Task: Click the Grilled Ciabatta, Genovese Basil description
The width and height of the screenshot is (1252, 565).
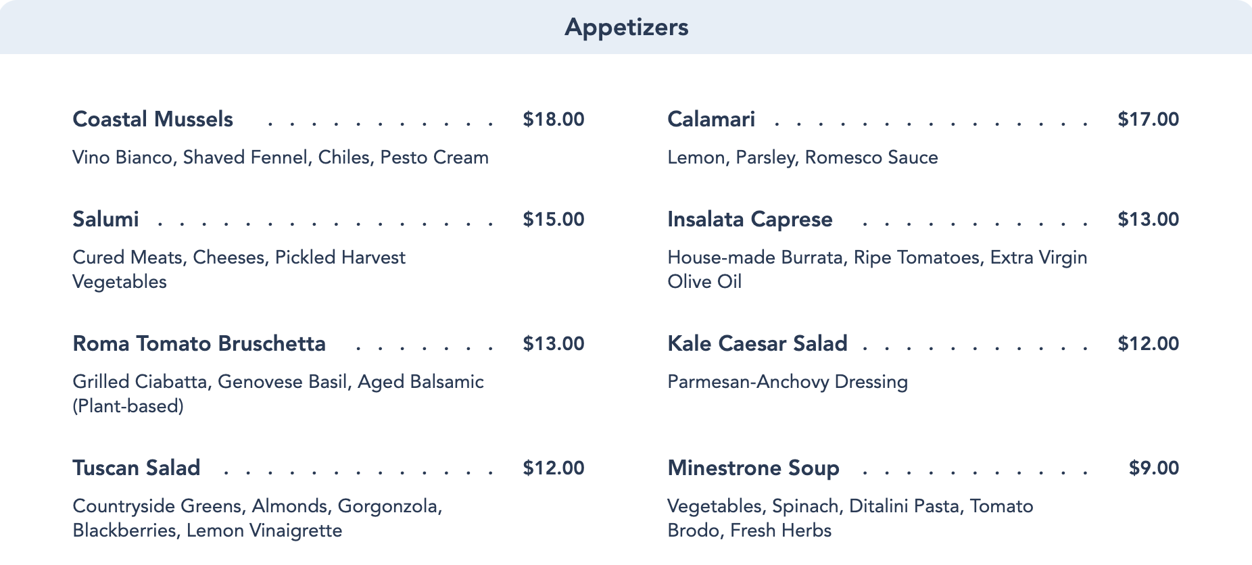Action: tap(278, 382)
